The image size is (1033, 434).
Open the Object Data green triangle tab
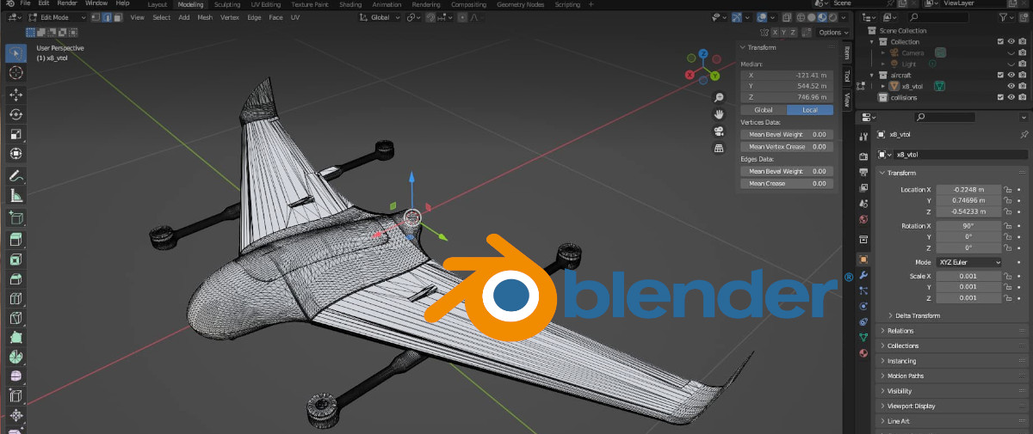863,337
